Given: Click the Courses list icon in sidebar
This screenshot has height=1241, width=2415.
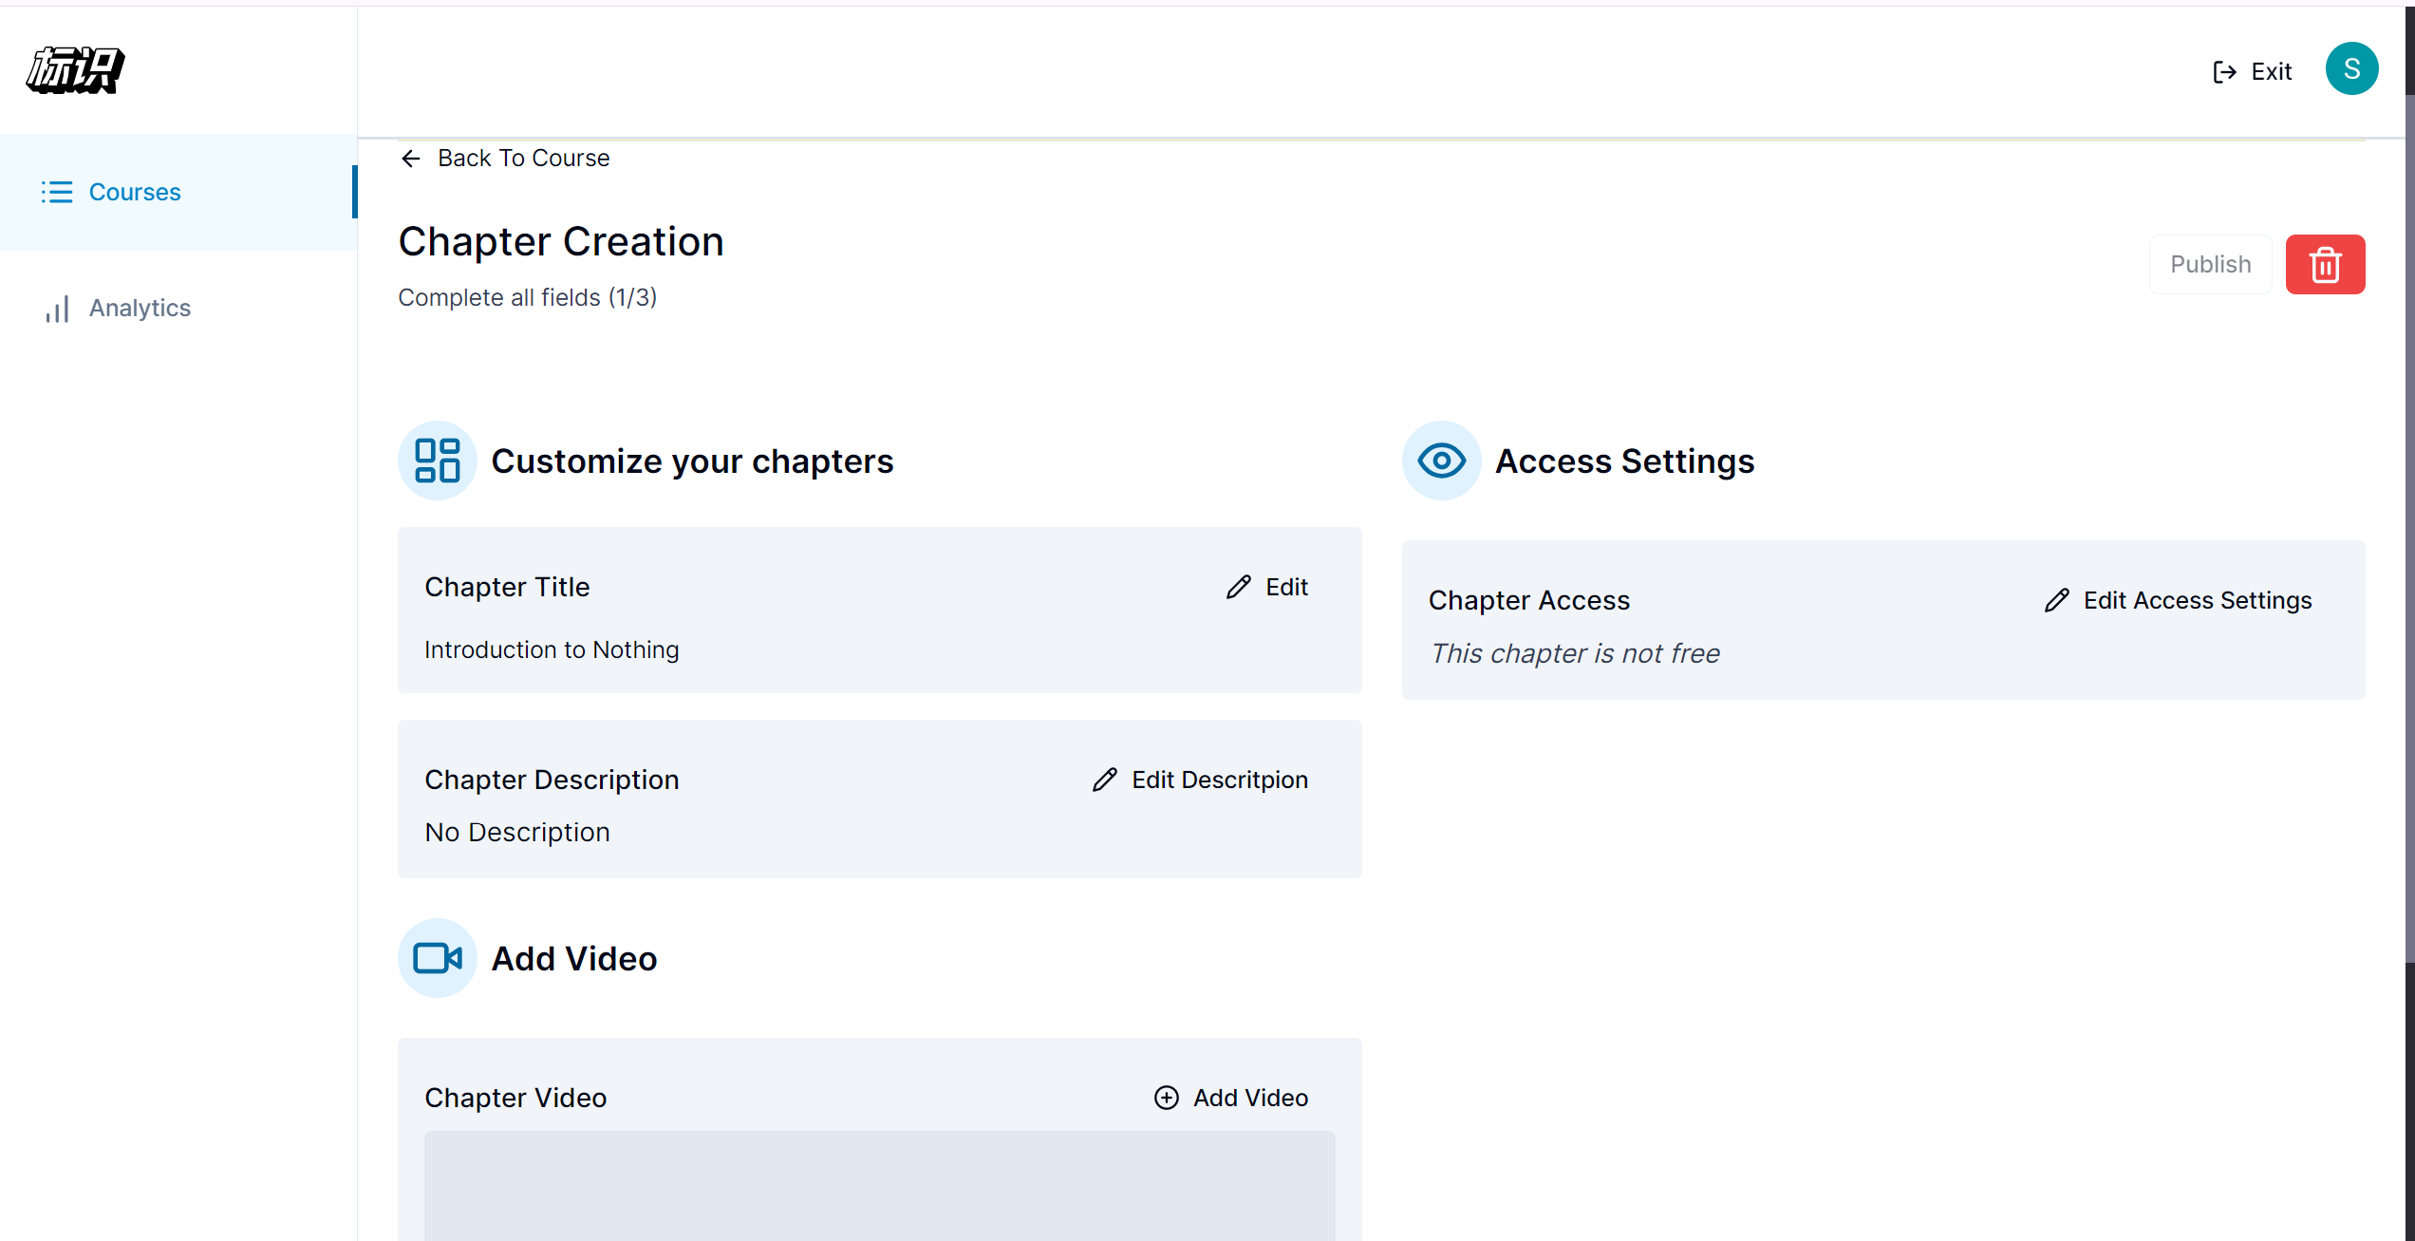Looking at the screenshot, I should [x=57, y=192].
